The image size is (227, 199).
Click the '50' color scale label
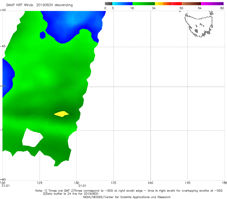click(181, 8)
